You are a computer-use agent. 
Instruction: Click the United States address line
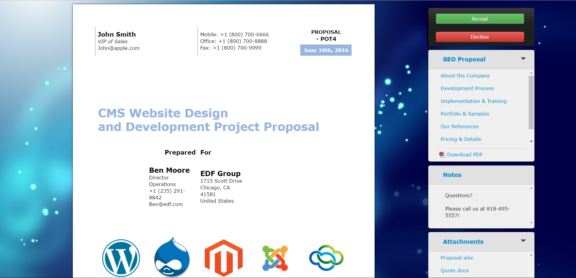click(217, 201)
